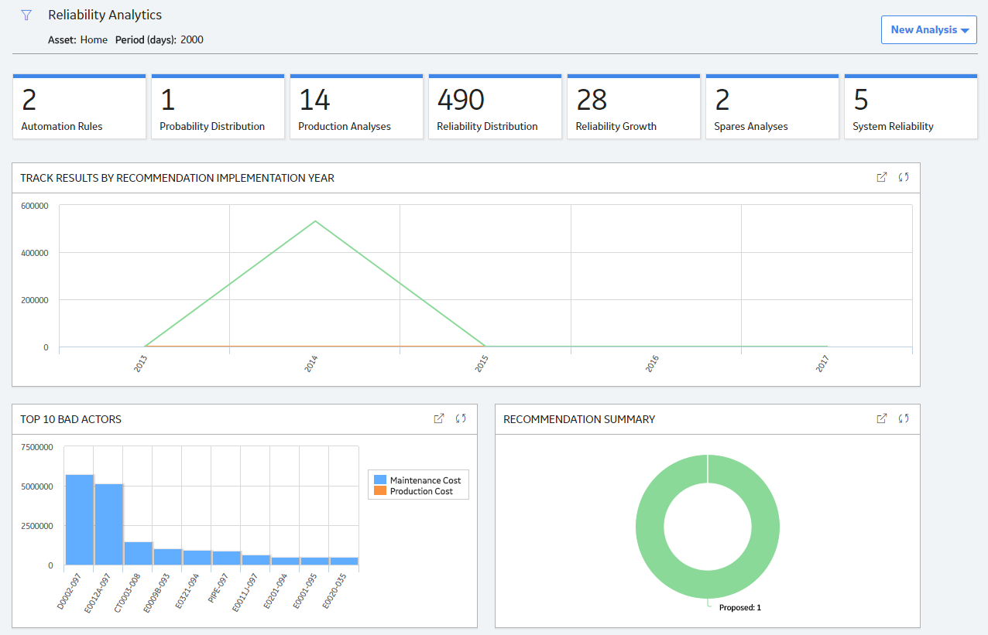This screenshot has width=988, height=635.
Task: Click the 'Period (days): 2000' text
Action: pos(160,39)
